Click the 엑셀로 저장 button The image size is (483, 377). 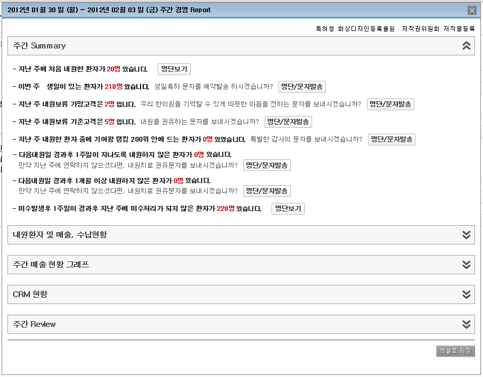tap(455, 351)
